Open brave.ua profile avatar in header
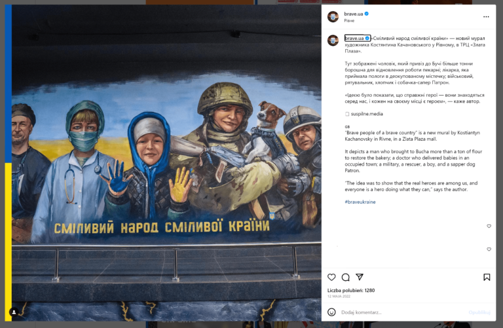 (x=333, y=16)
